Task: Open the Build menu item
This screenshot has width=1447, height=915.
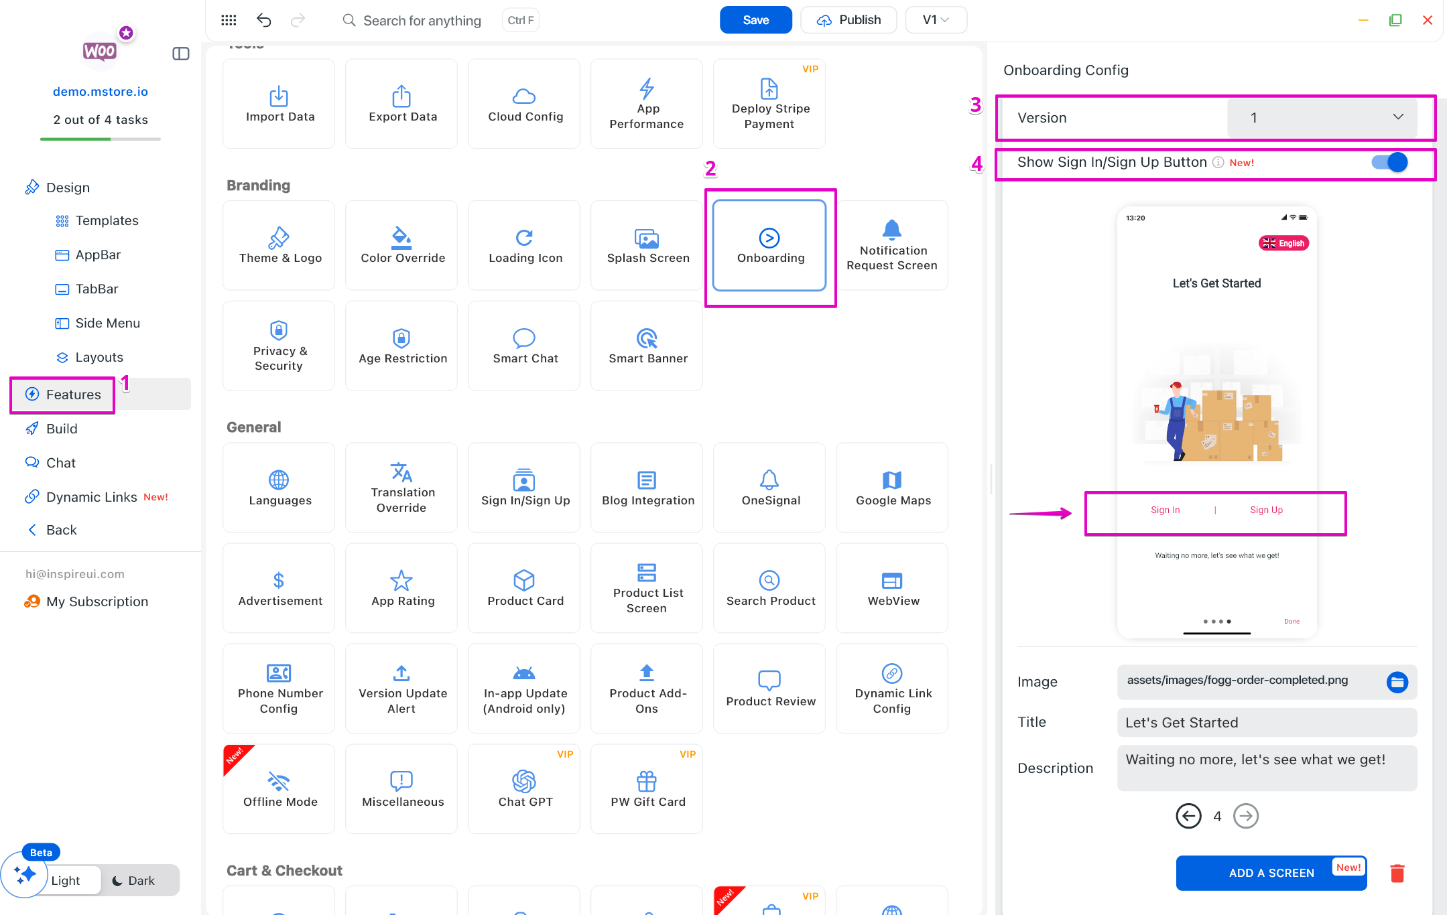Action: [x=62, y=429]
